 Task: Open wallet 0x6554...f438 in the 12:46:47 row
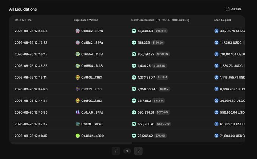pos(92,54)
